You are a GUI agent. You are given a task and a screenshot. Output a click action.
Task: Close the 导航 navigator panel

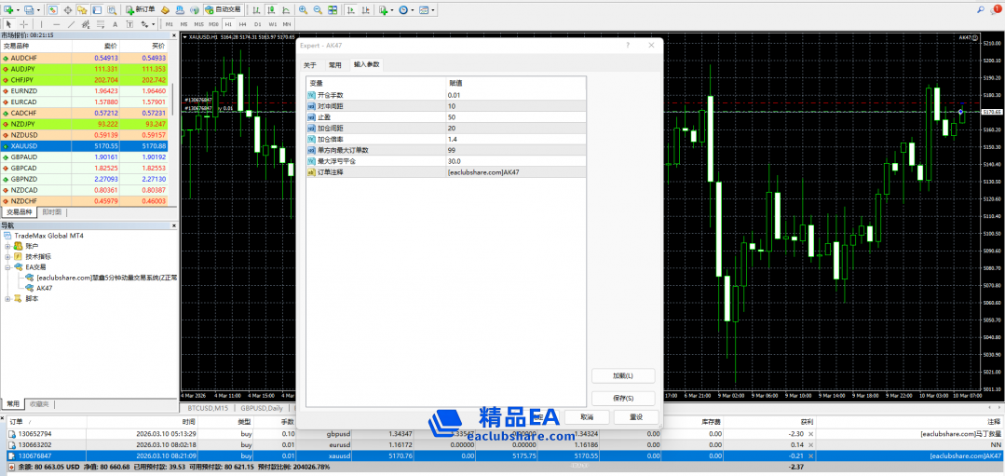coord(173,225)
